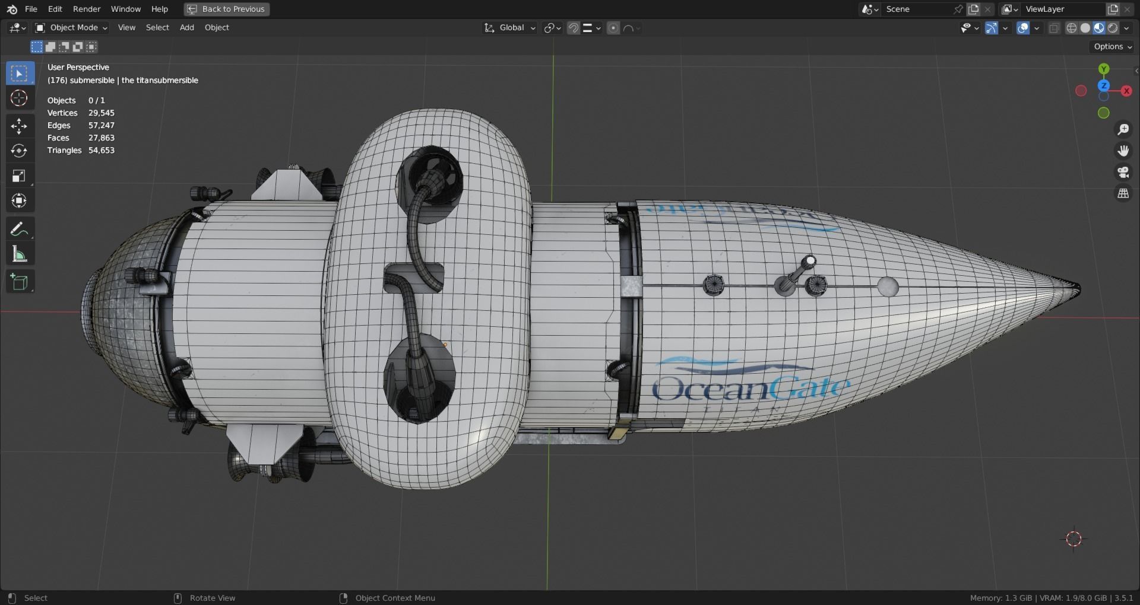Image resolution: width=1140 pixels, height=605 pixels.
Task: Set selection mode to invert selection
Action: (78, 47)
